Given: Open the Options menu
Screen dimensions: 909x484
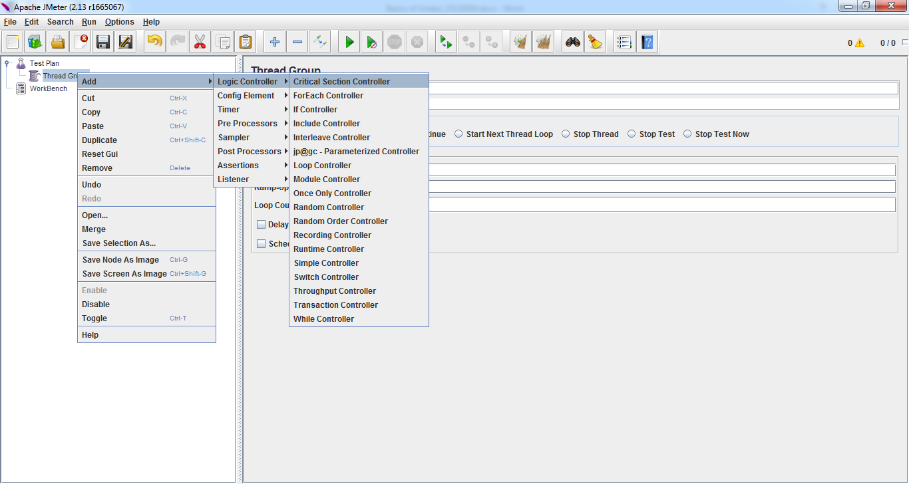Looking at the screenshot, I should tap(120, 22).
